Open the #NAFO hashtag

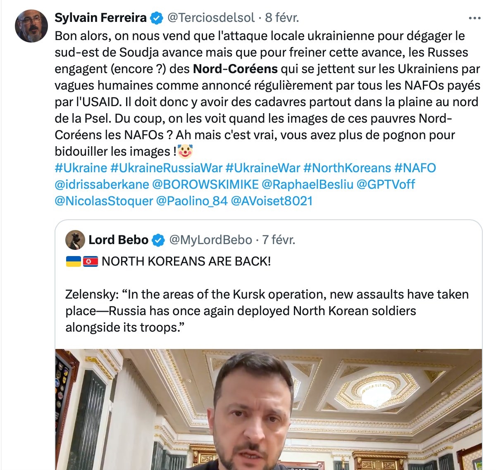(415, 168)
